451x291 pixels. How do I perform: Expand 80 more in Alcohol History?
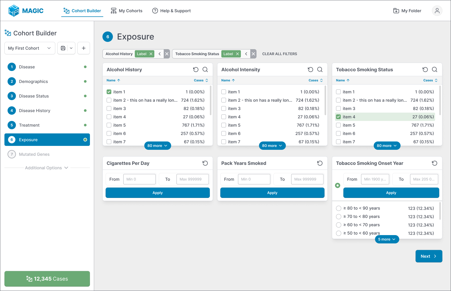[157, 146]
